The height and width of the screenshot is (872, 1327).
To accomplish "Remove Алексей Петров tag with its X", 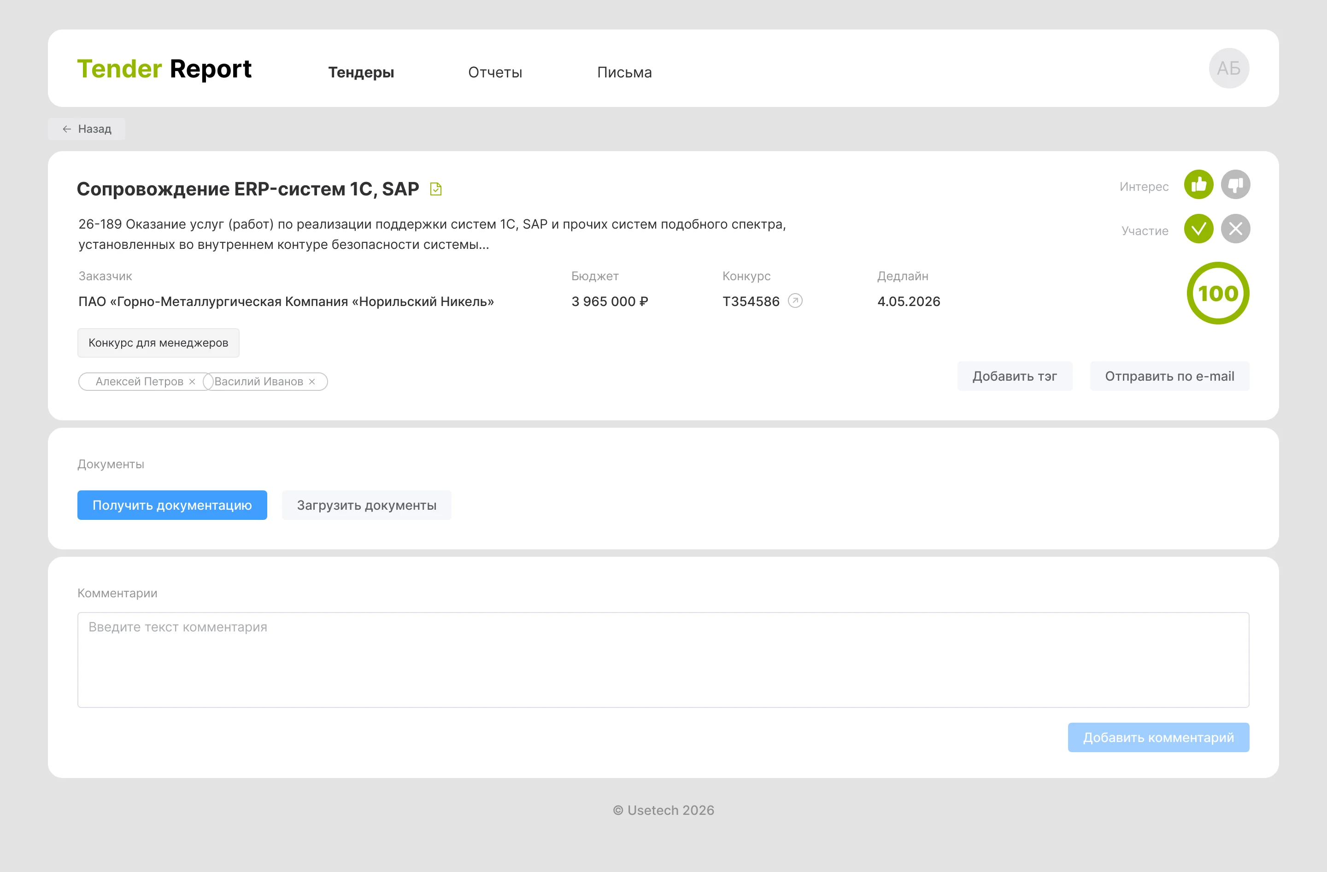I will pyautogui.click(x=192, y=381).
